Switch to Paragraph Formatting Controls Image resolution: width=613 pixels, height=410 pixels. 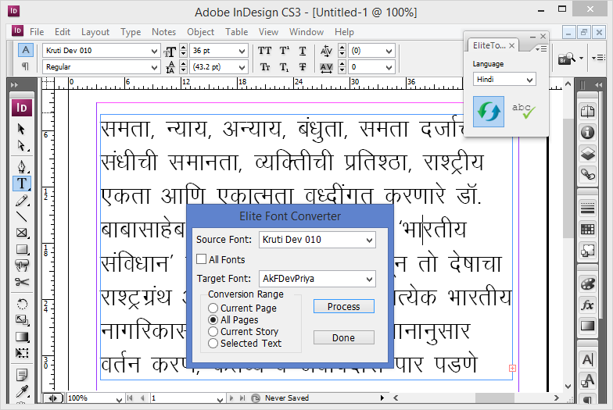[x=25, y=67]
